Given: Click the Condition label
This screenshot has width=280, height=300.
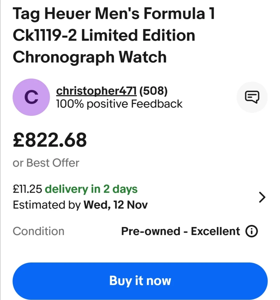Looking at the screenshot, I should [x=38, y=231].
